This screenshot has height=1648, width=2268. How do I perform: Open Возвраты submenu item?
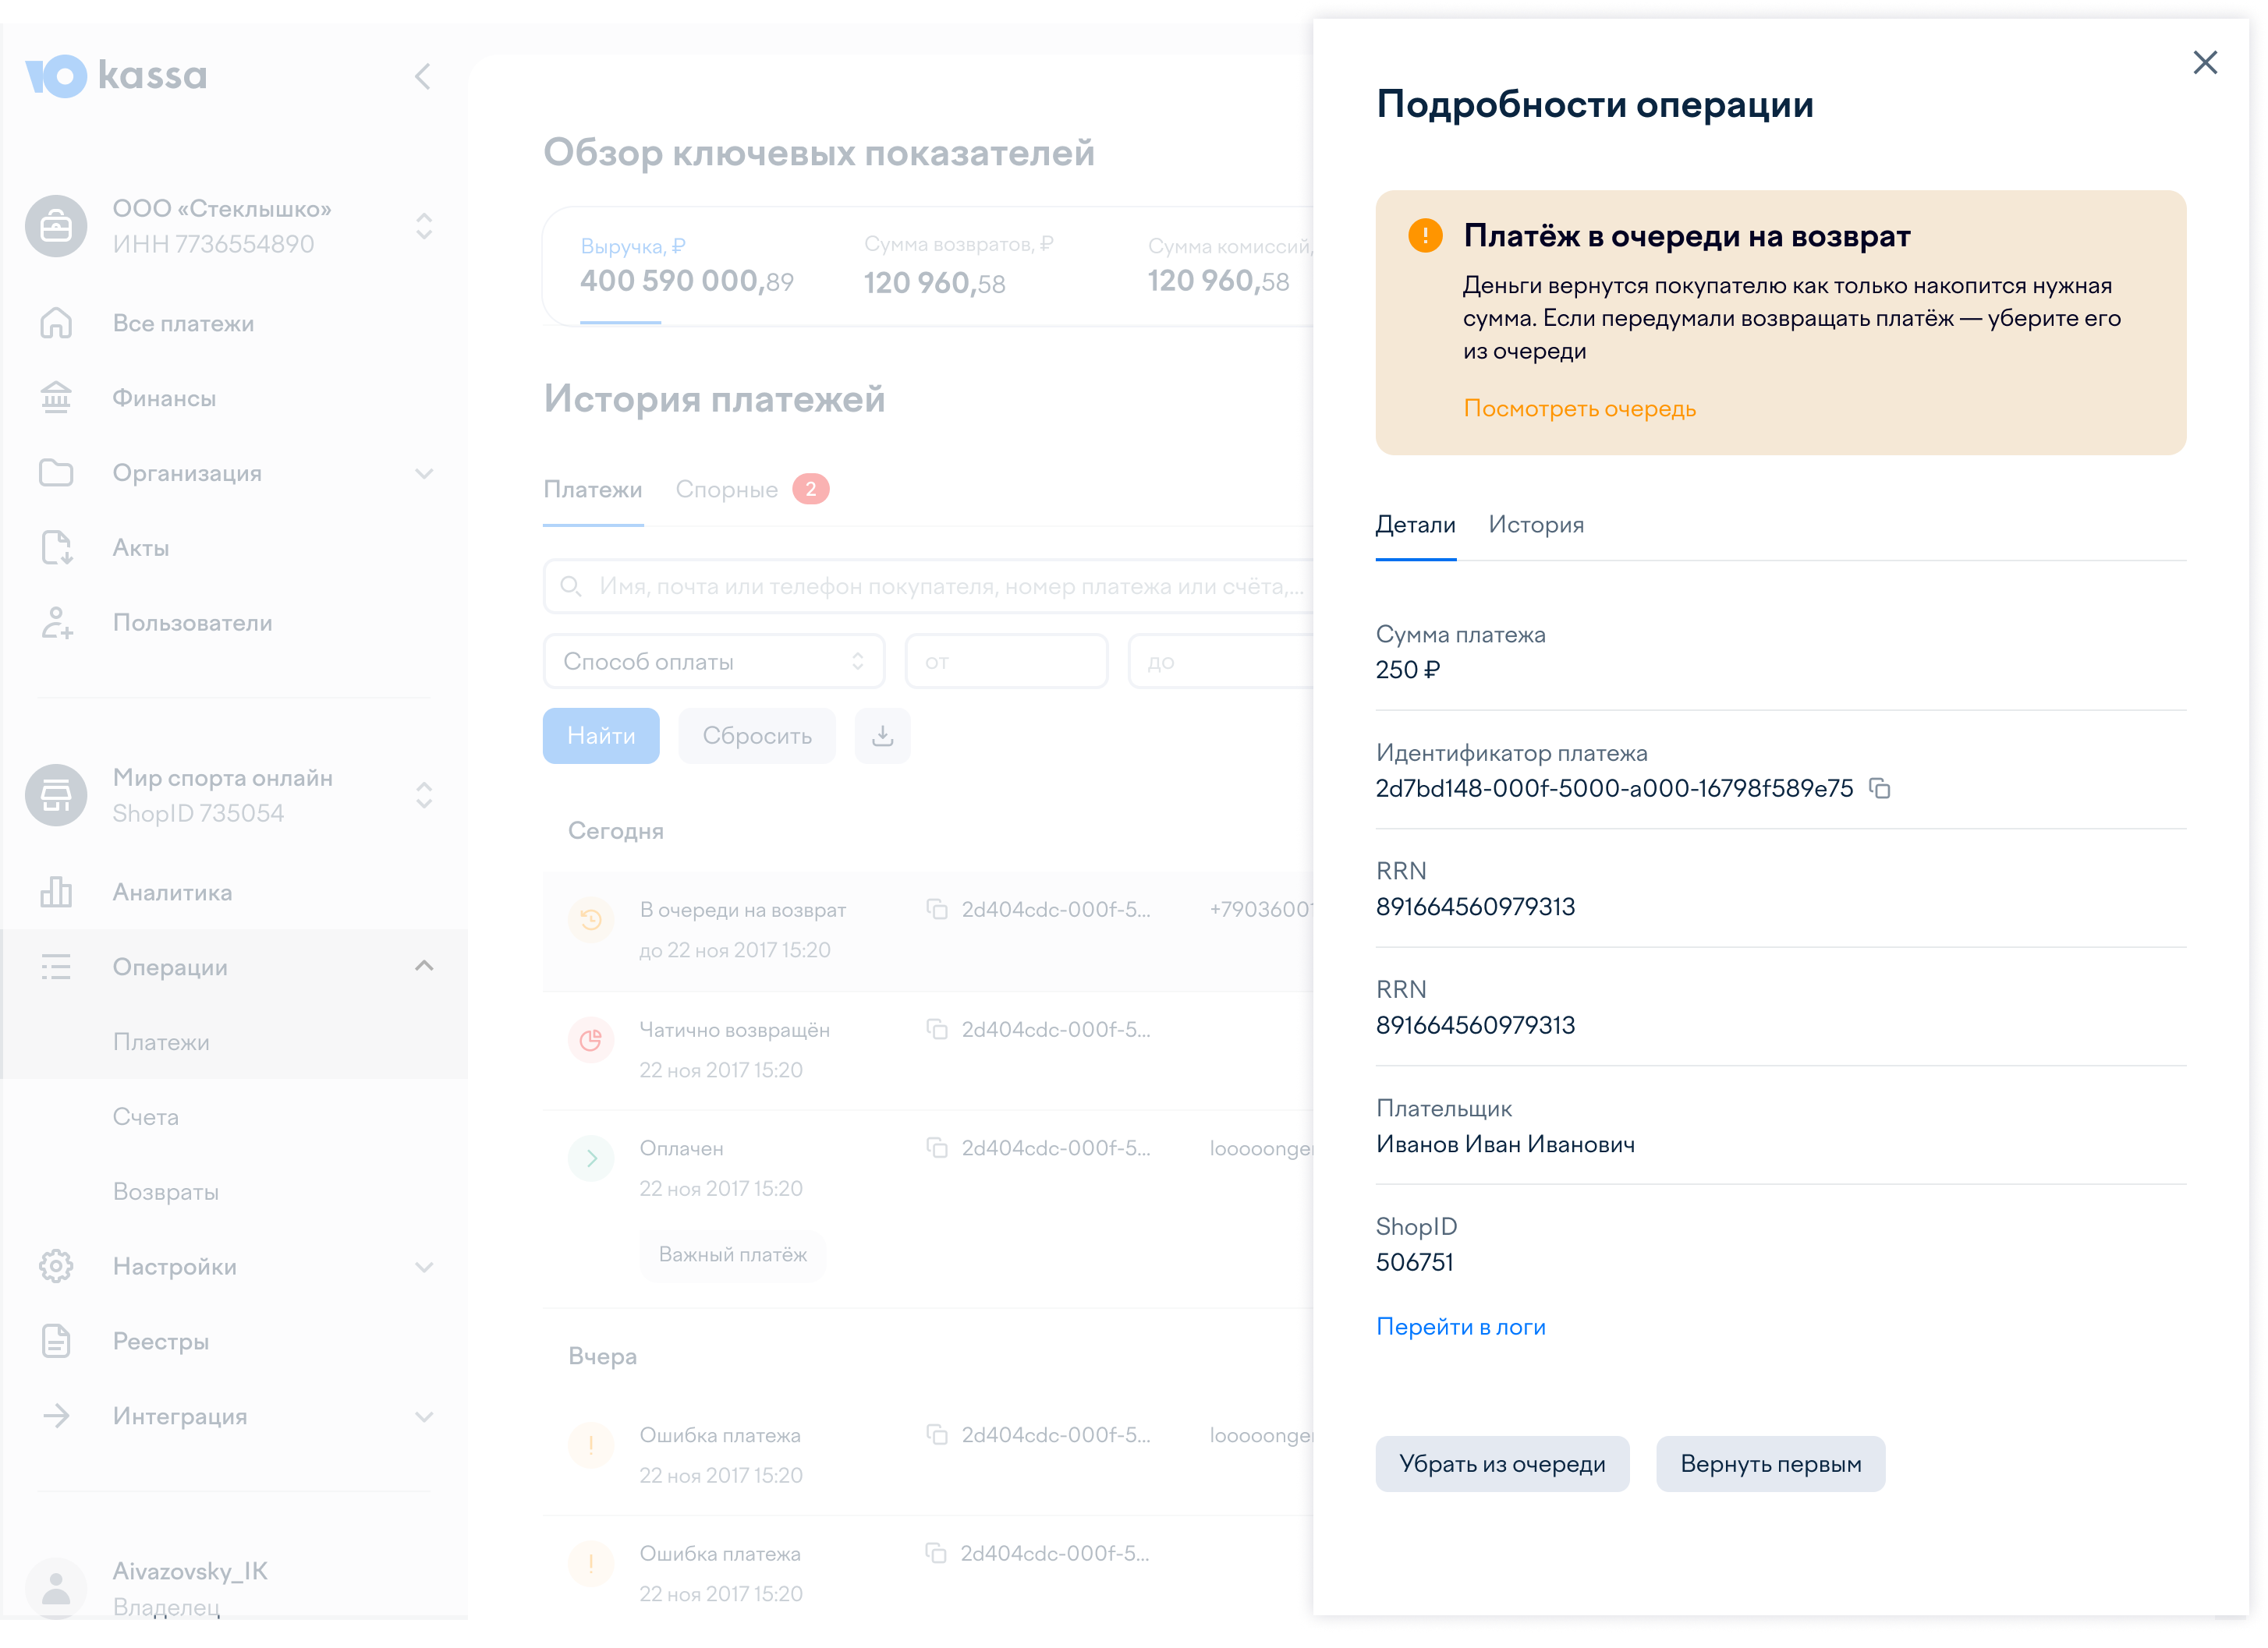click(x=166, y=1192)
